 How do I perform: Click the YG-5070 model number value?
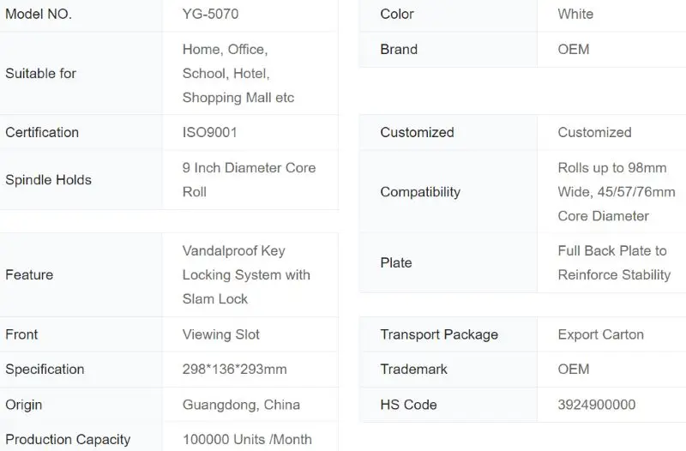click(x=212, y=14)
